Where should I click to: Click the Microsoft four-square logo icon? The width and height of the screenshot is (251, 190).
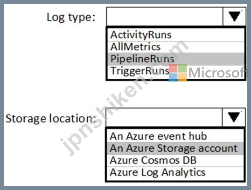point(178,73)
